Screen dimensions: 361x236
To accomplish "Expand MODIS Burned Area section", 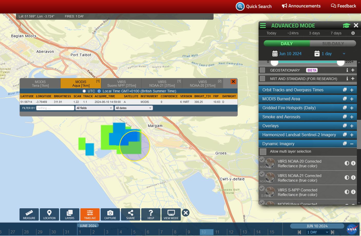I will (x=352, y=99).
